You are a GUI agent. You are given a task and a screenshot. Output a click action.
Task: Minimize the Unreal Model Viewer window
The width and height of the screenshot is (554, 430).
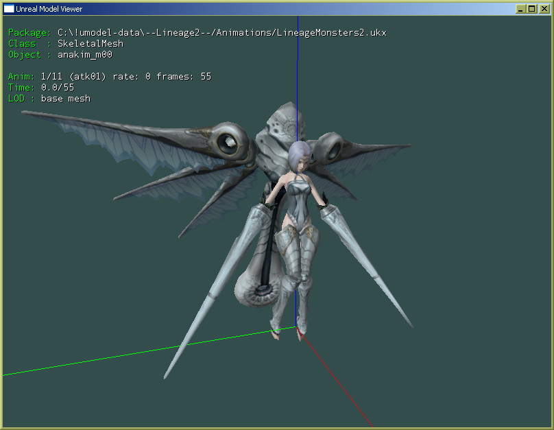520,9
